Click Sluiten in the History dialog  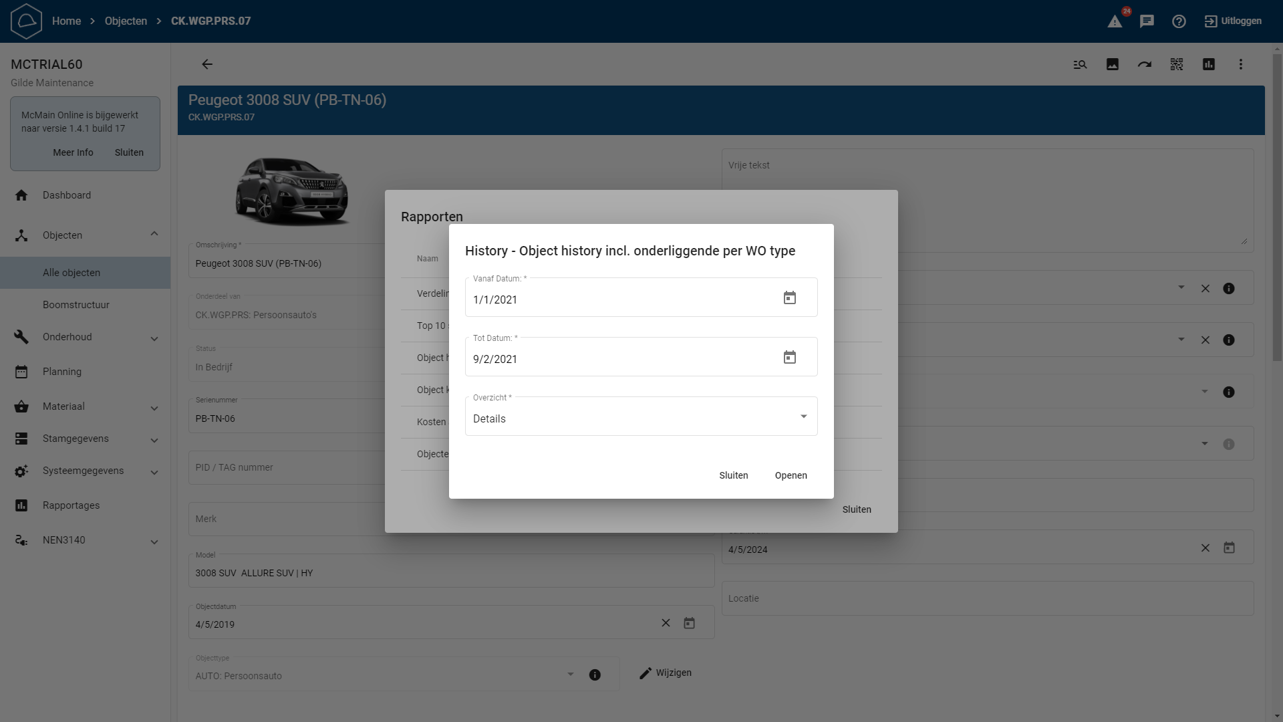coord(733,475)
